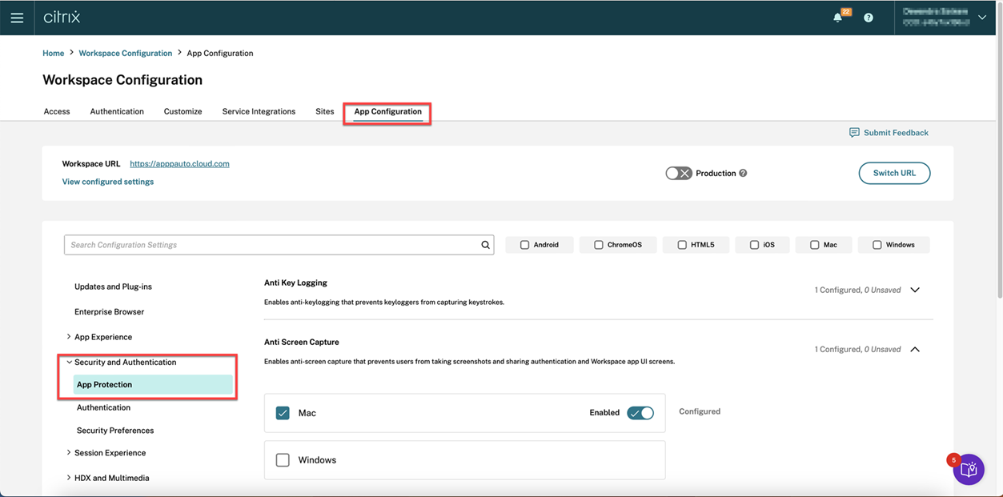Viewport: 1003px width, 497px height.
Task: Select Authentication under Security category
Action: tap(103, 407)
